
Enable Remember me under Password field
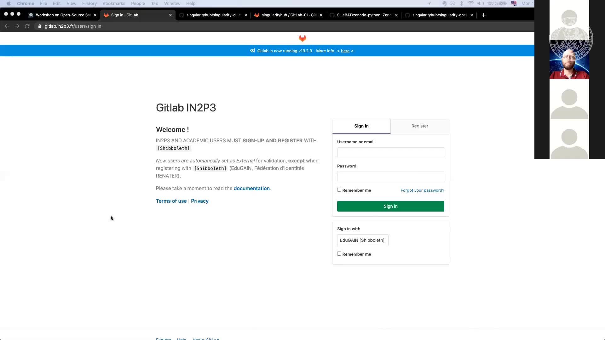tap(339, 190)
